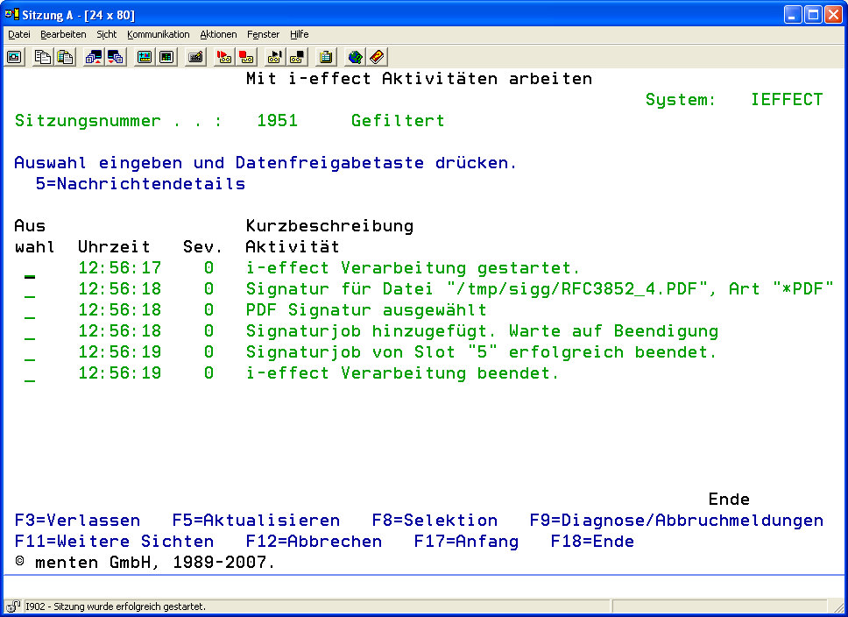Select input field beside 'PDF Signatur ausgewählt'
848x617 pixels.
coord(31,312)
